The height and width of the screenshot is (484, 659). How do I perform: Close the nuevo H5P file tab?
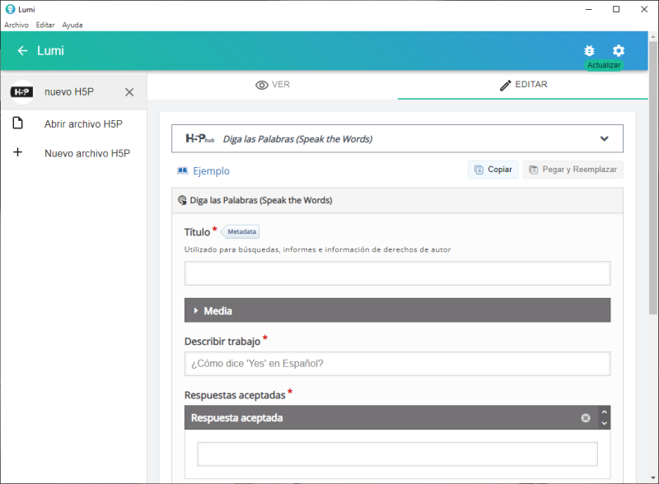[129, 92]
